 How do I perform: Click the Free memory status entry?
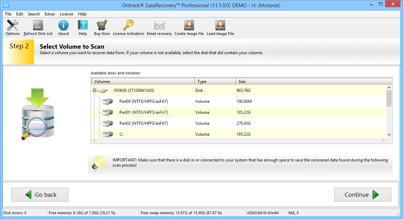tap(82, 213)
